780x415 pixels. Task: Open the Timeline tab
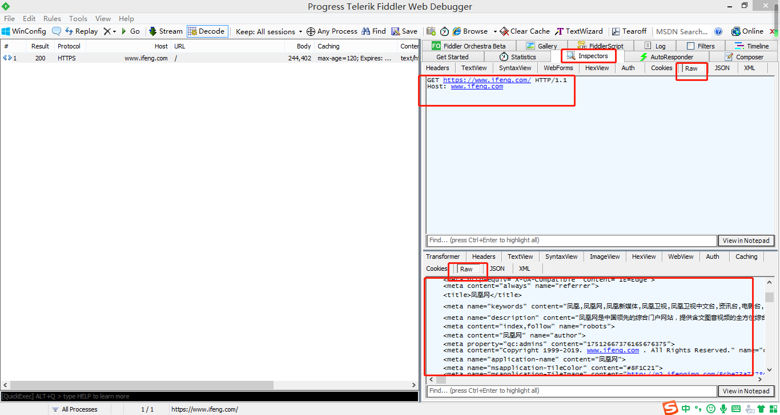(751, 46)
